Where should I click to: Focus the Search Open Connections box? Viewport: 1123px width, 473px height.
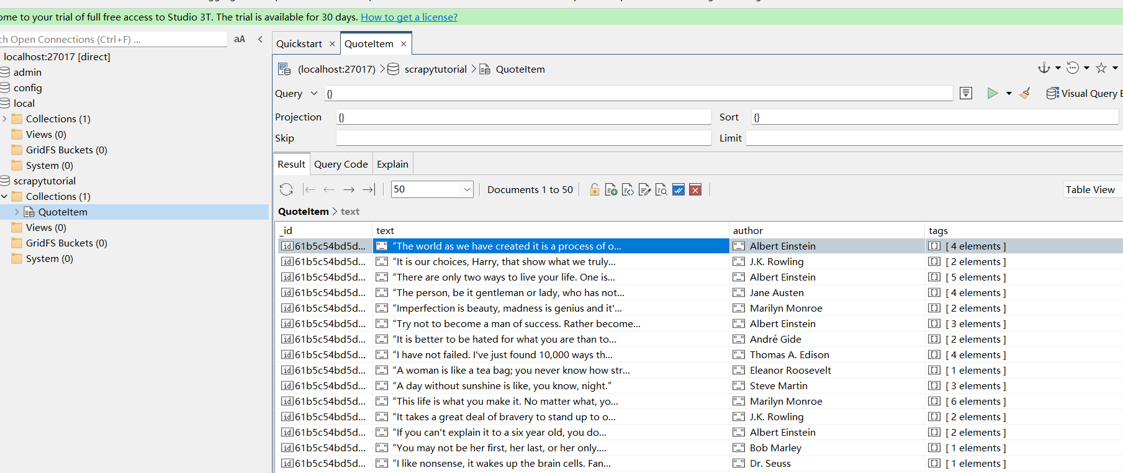tap(113, 39)
